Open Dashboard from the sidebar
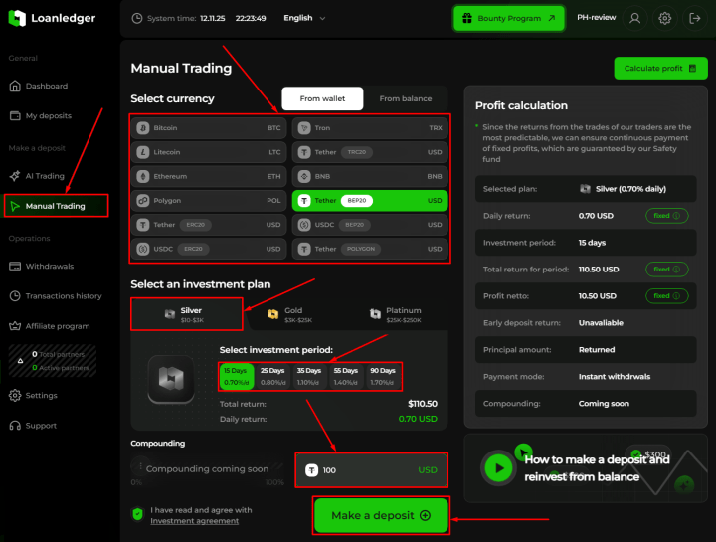Screen dimensions: 716x542 coord(47,87)
